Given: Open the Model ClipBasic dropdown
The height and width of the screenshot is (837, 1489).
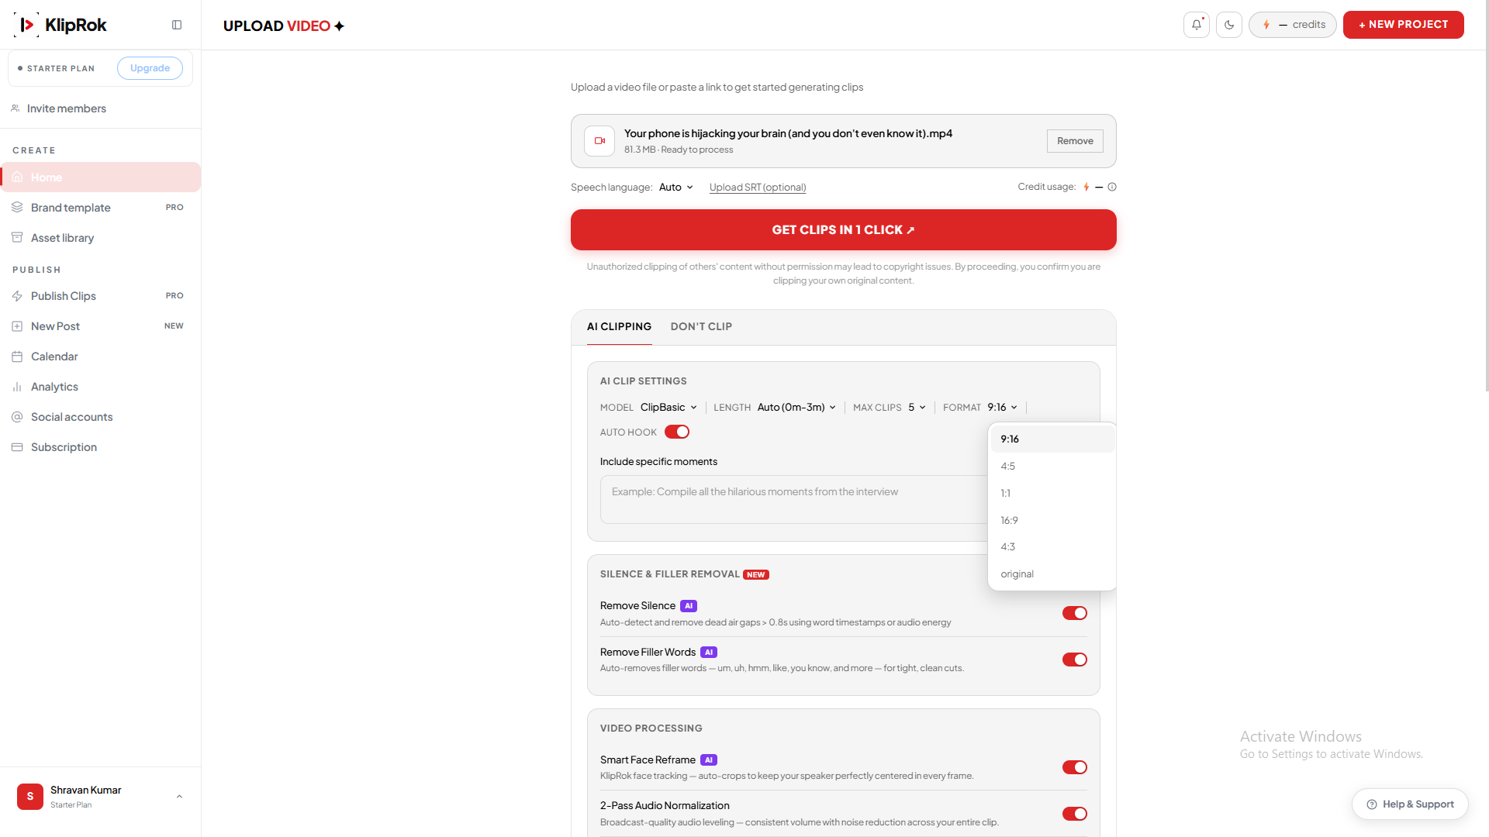Looking at the screenshot, I should pyautogui.click(x=668, y=408).
